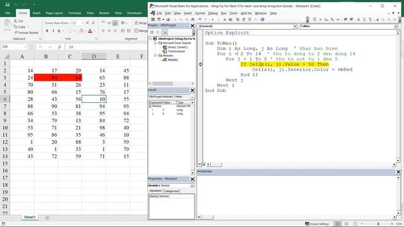Image resolution: width=404 pixels, height=227 pixels.
Task: Select ThisWorkbook in project tree
Action: pos(176,52)
